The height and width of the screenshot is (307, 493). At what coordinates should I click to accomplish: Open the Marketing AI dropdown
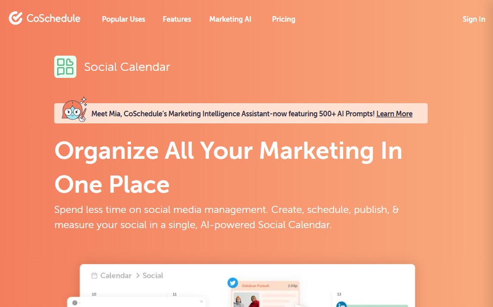pyautogui.click(x=230, y=19)
